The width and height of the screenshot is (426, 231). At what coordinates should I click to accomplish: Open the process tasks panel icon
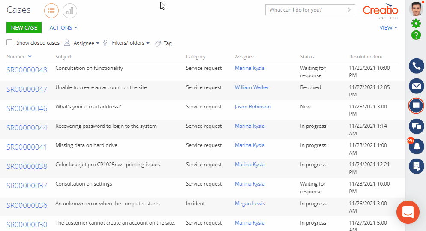(416, 166)
